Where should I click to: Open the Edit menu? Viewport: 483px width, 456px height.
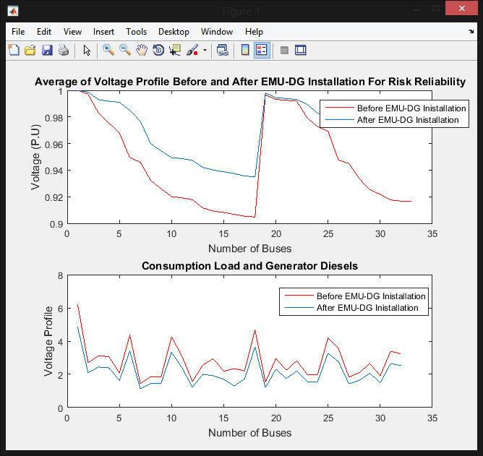pos(44,32)
